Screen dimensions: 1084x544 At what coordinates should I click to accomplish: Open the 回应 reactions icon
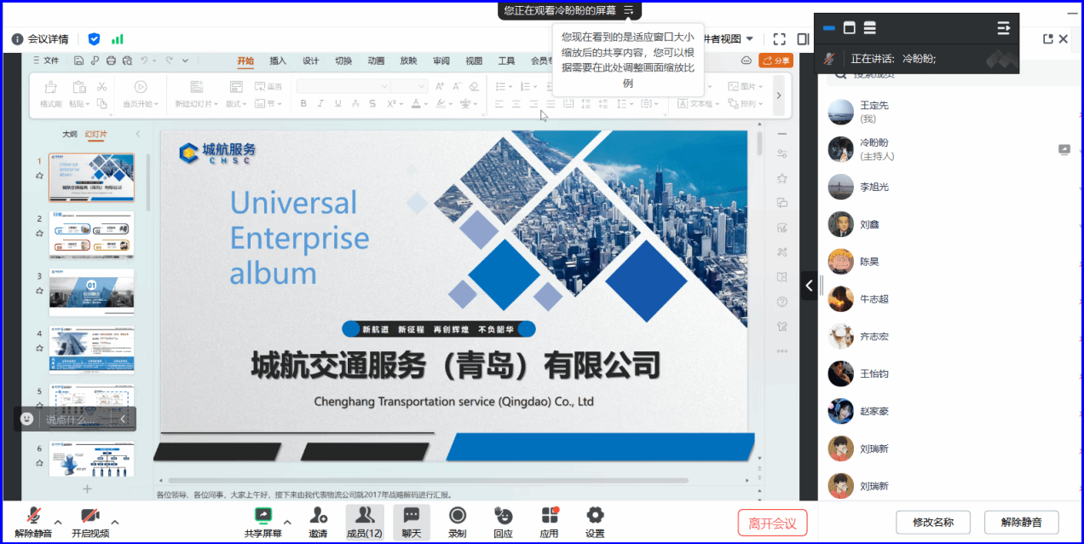[503, 516]
